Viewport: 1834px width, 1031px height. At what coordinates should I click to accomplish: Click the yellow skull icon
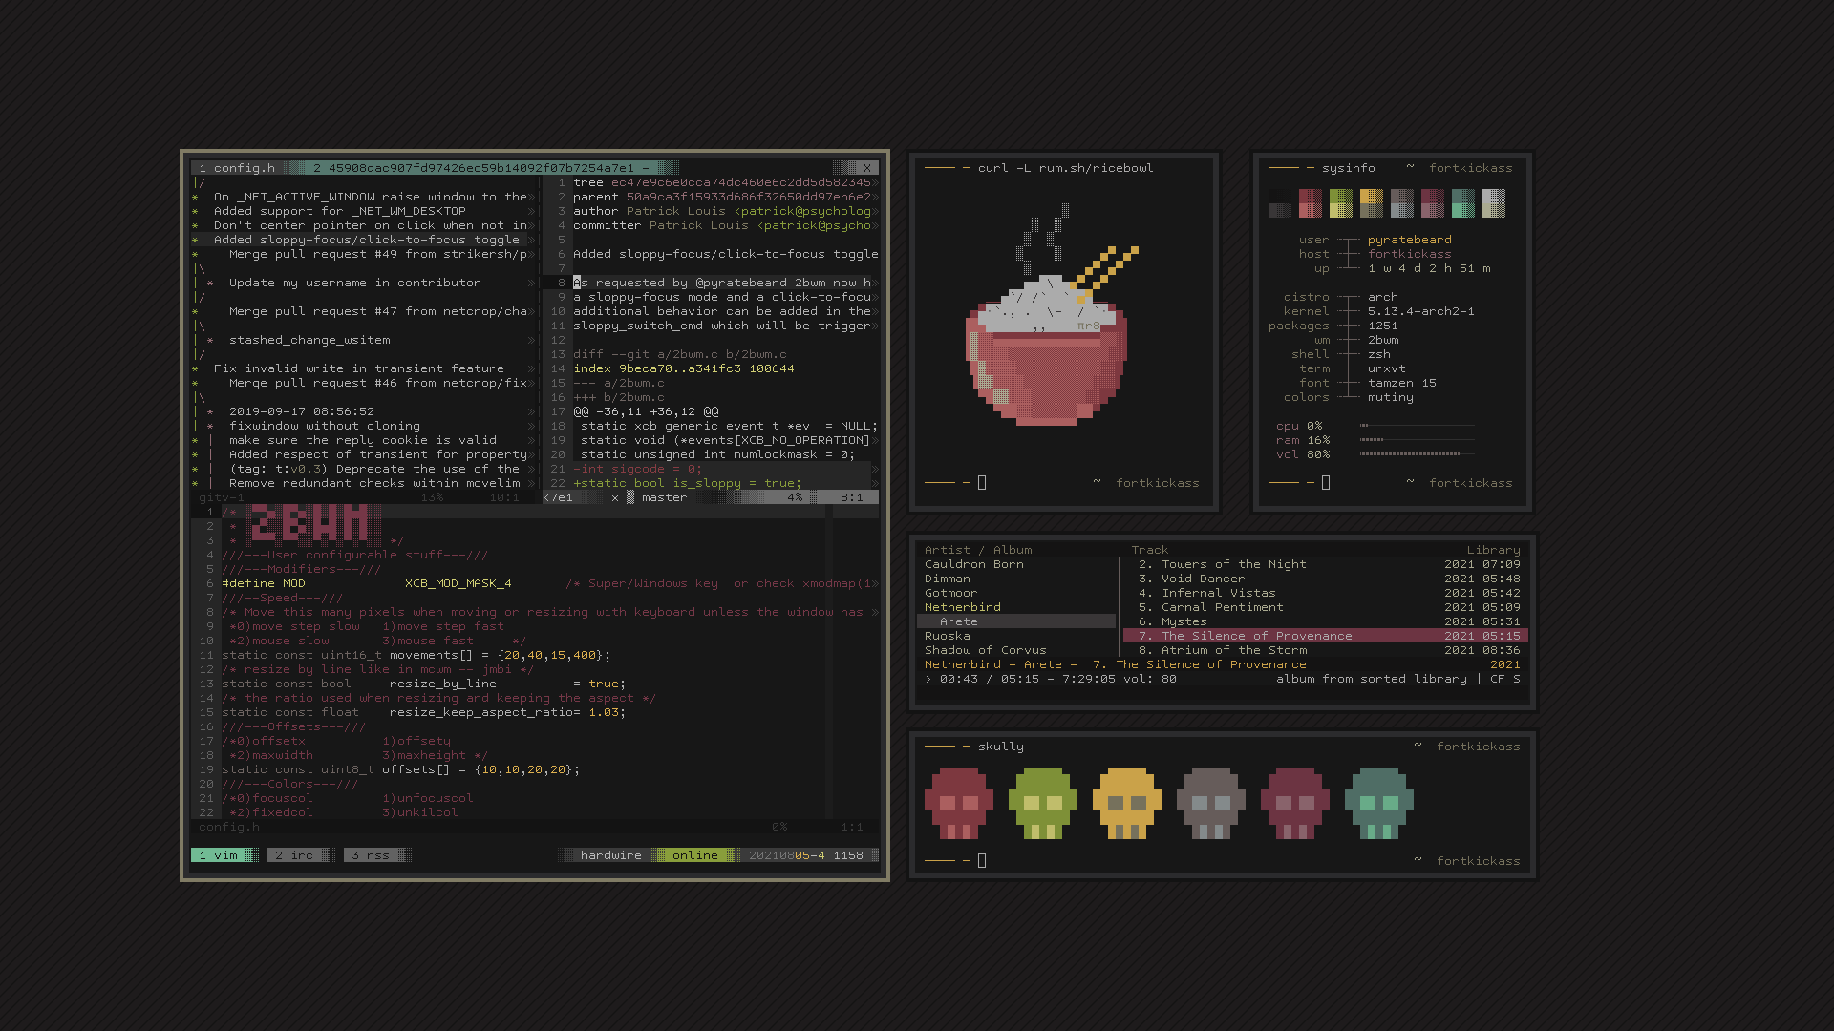(x=1126, y=803)
